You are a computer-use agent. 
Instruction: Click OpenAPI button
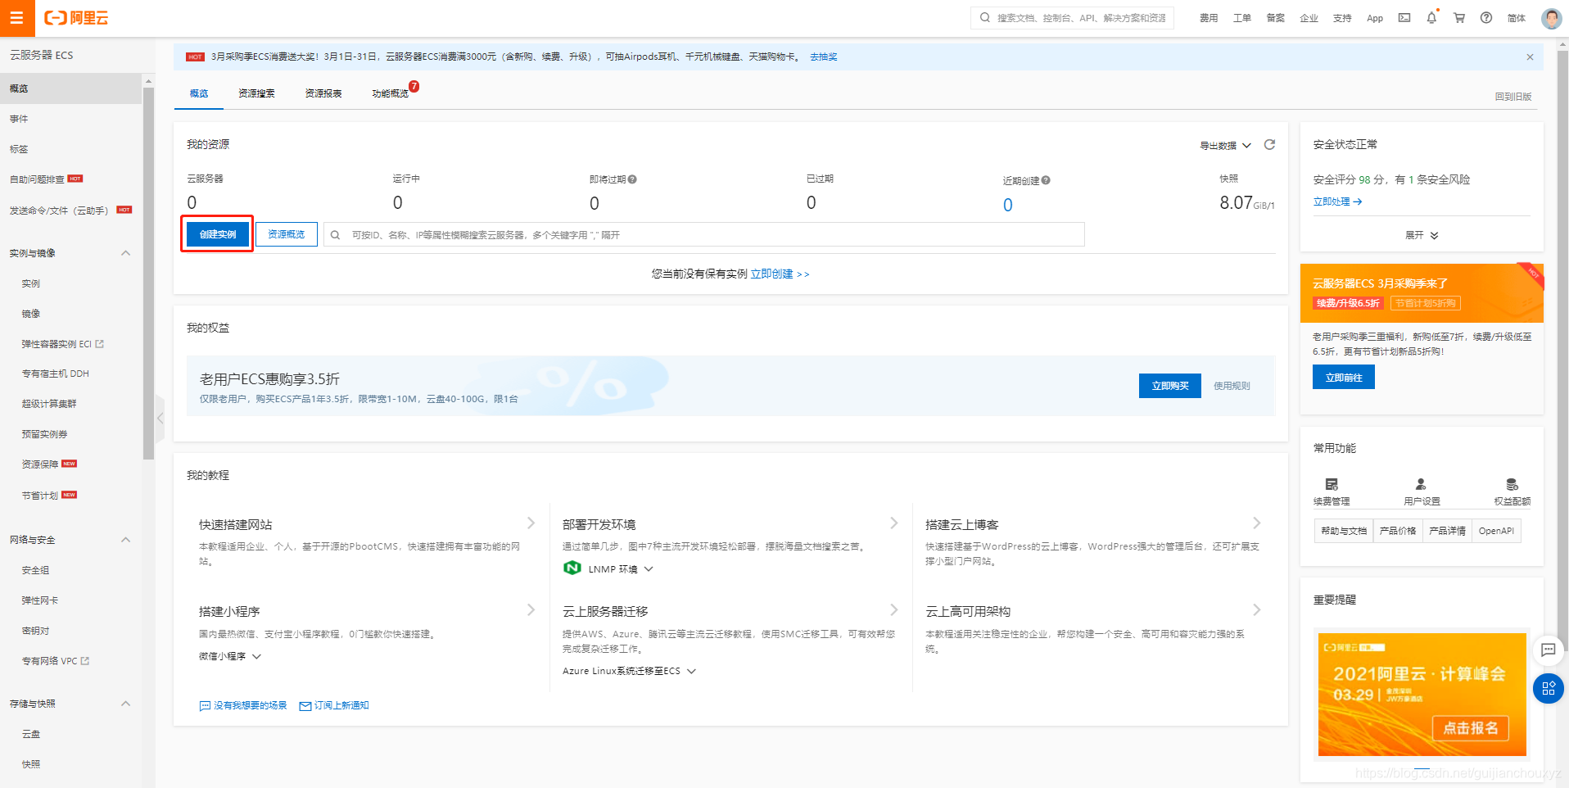pos(1496,531)
